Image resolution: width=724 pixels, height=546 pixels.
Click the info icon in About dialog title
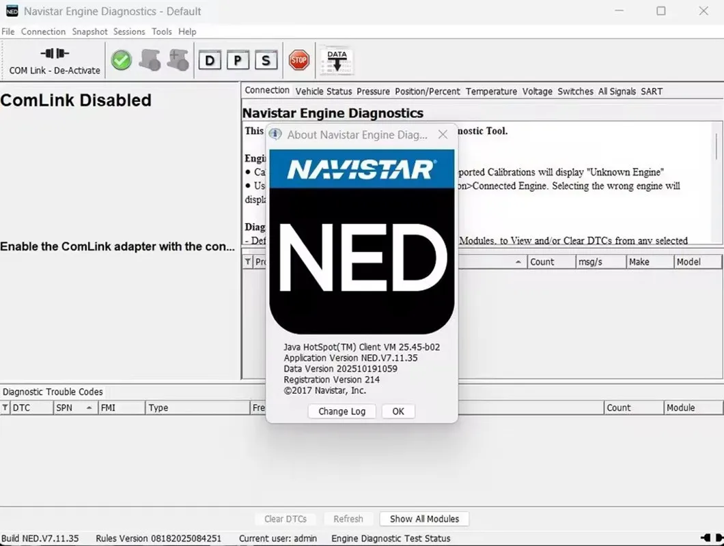pos(275,134)
